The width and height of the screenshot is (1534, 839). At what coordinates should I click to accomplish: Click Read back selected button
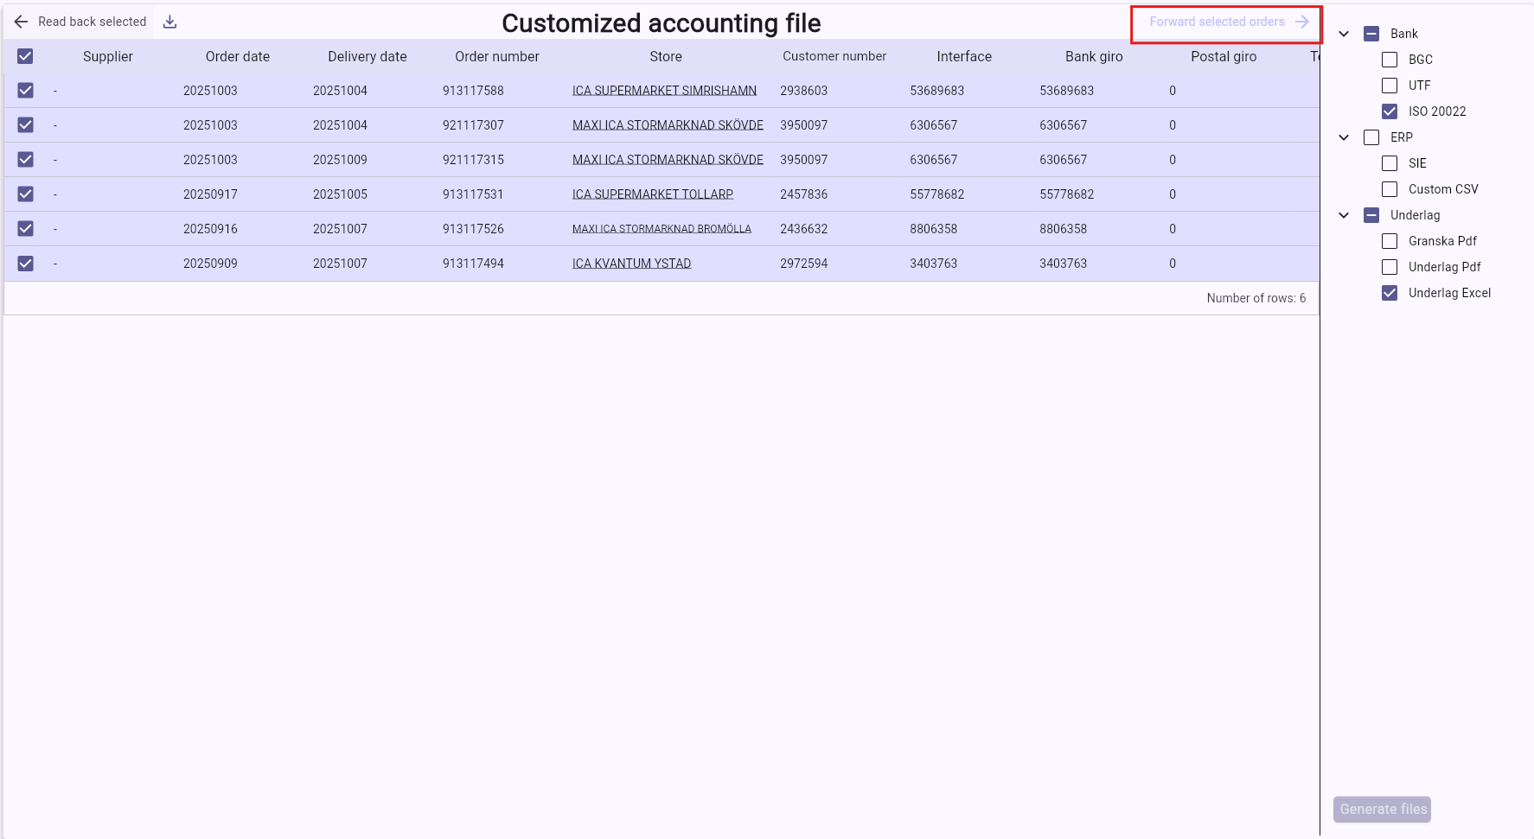80,22
